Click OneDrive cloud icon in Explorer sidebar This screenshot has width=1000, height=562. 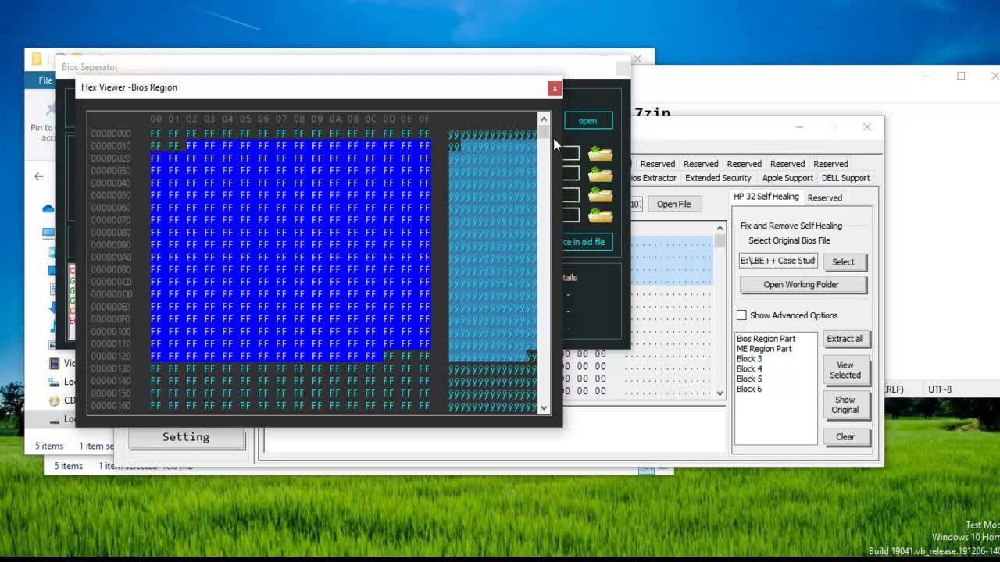(x=48, y=209)
